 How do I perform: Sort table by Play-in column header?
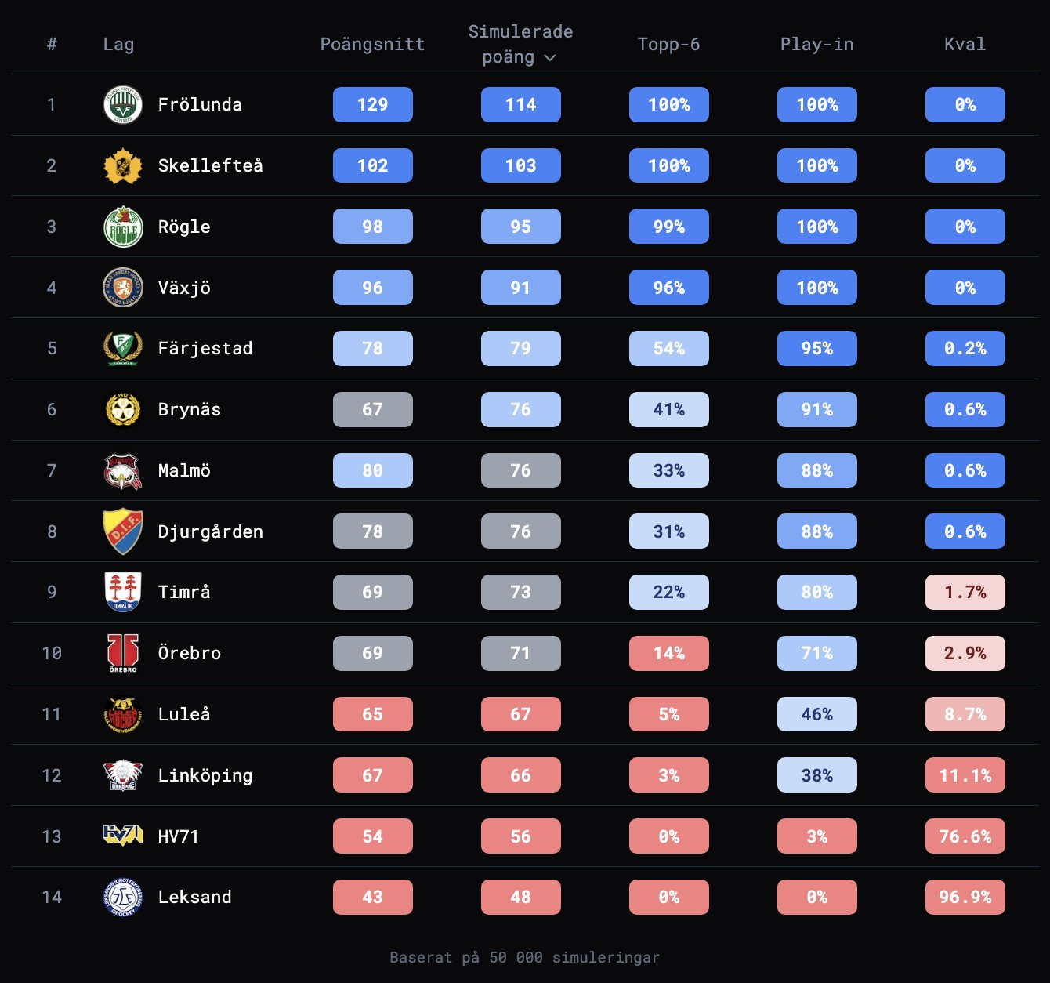point(816,44)
